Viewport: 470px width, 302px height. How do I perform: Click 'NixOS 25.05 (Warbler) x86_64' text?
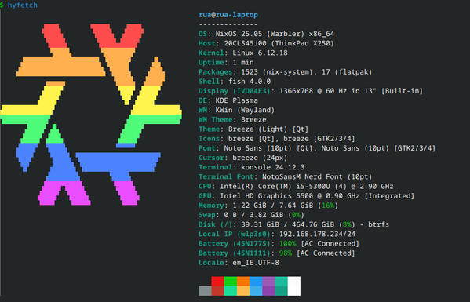click(275, 34)
